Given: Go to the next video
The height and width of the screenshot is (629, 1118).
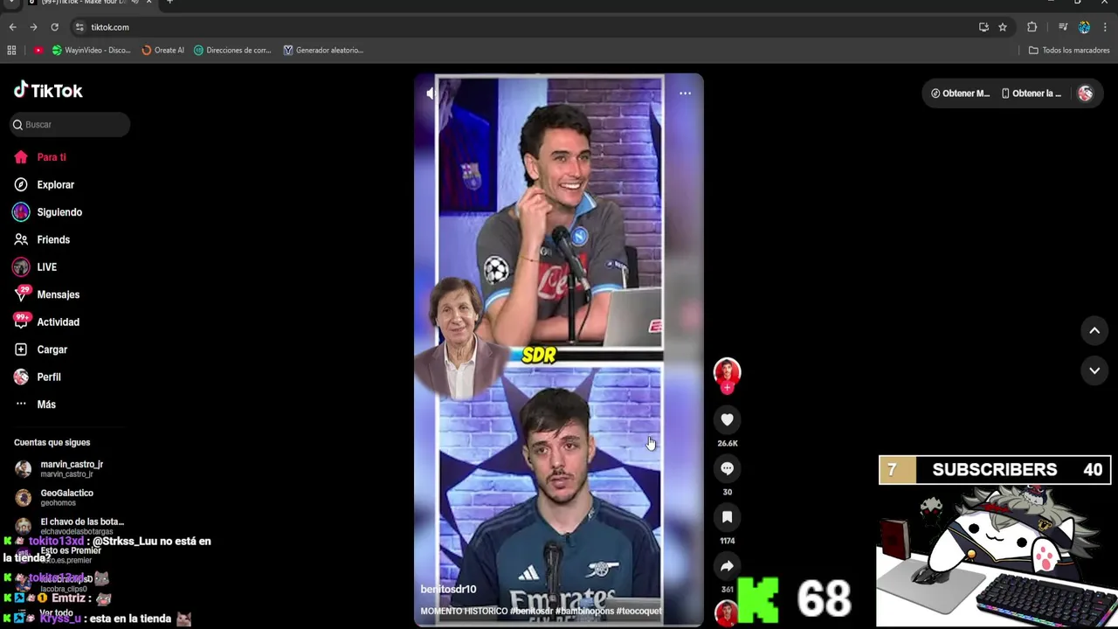Looking at the screenshot, I should 1094,370.
